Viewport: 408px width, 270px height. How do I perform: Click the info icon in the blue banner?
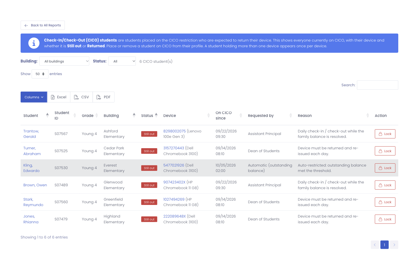[x=34, y=43]
